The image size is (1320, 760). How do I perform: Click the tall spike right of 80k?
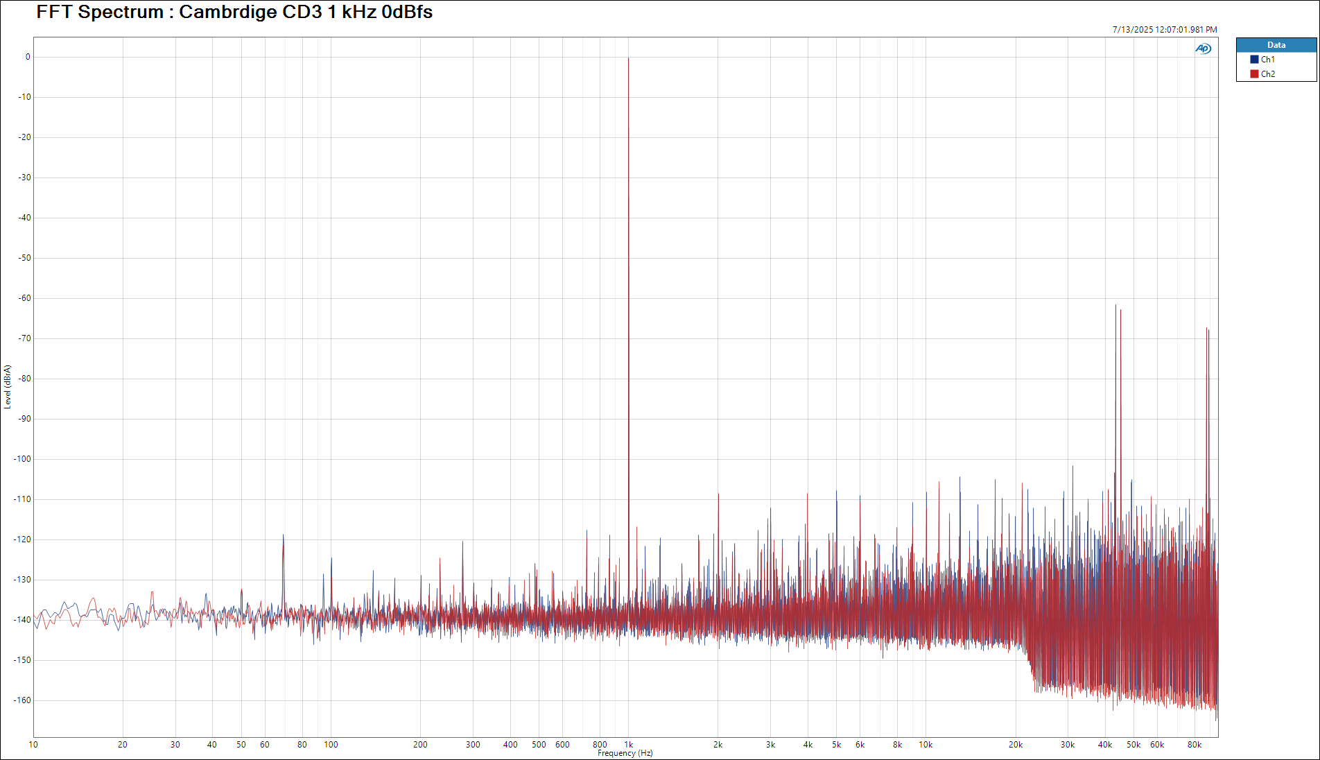(x=1207, y=329)
